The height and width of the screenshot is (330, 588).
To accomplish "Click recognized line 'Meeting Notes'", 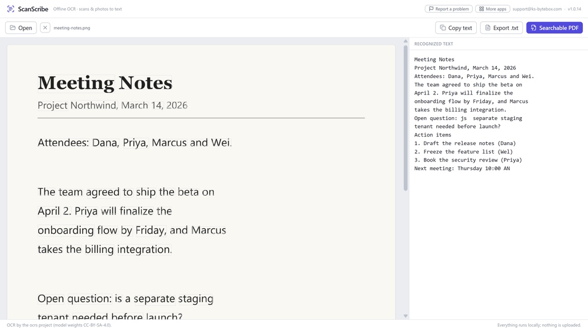I will 434,59.
